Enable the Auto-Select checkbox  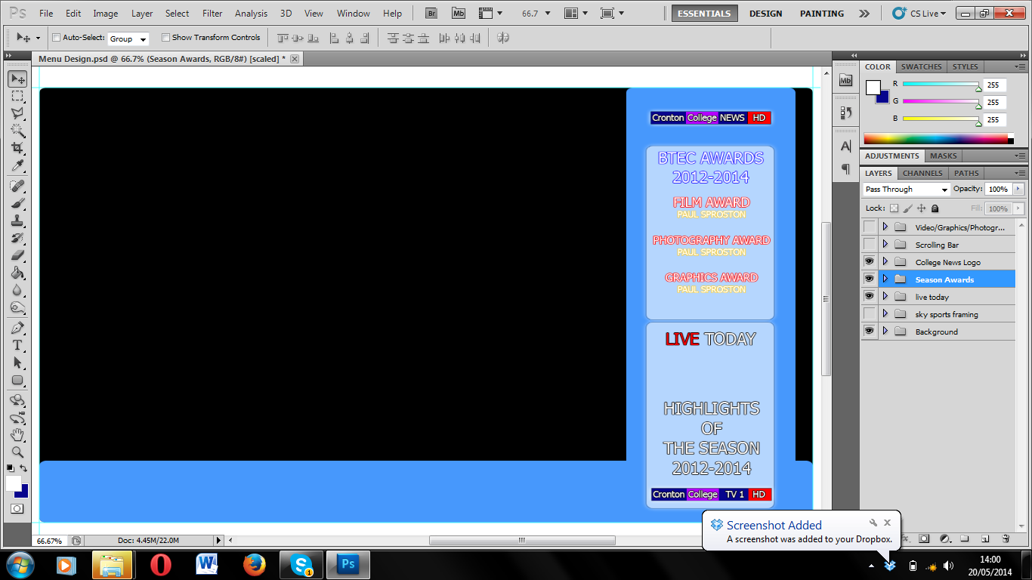(56, 37)
